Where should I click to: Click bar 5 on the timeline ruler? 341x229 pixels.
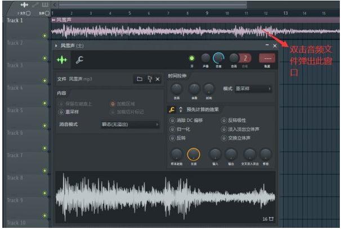click(129, 13)
